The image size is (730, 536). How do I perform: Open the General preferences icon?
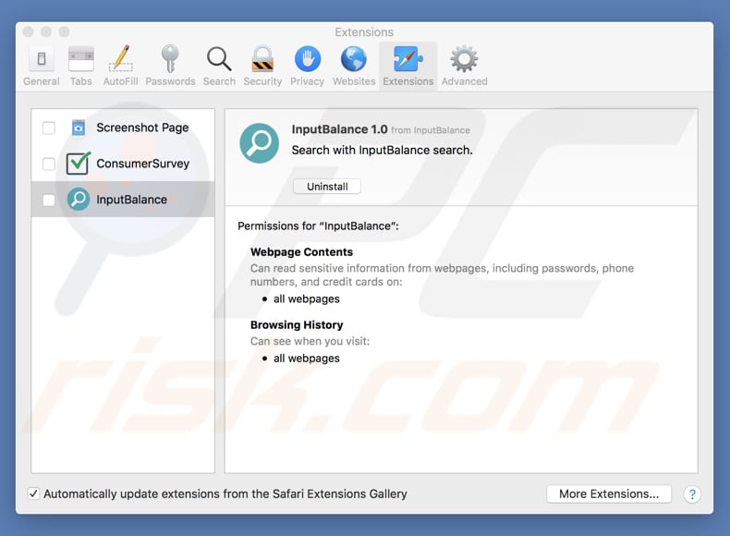click(41, 59)
